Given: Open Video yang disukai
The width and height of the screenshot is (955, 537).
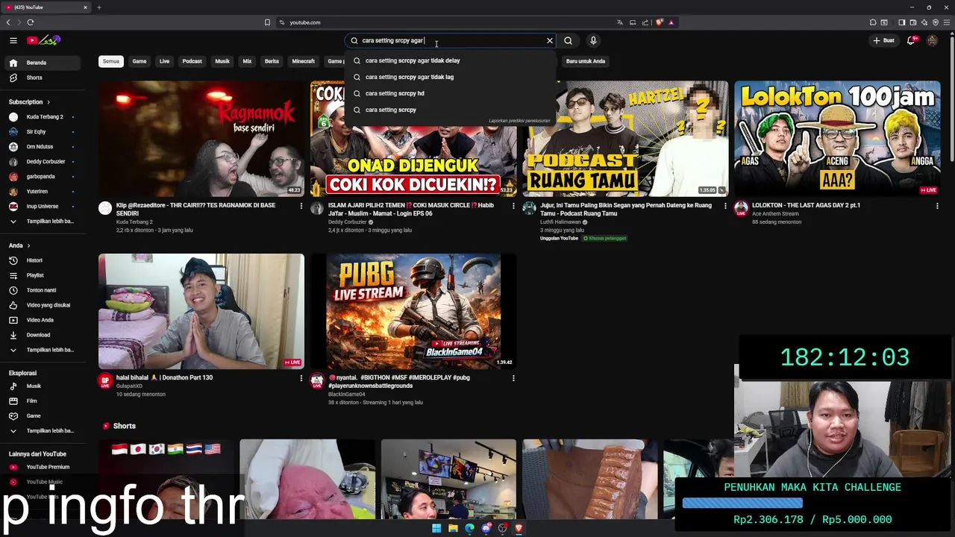Looking at the screenshot, I should 42,305.
